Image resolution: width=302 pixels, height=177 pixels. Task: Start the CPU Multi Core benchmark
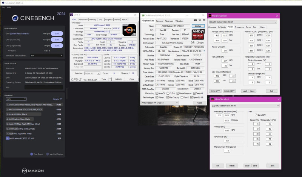(x=57, y=39)
